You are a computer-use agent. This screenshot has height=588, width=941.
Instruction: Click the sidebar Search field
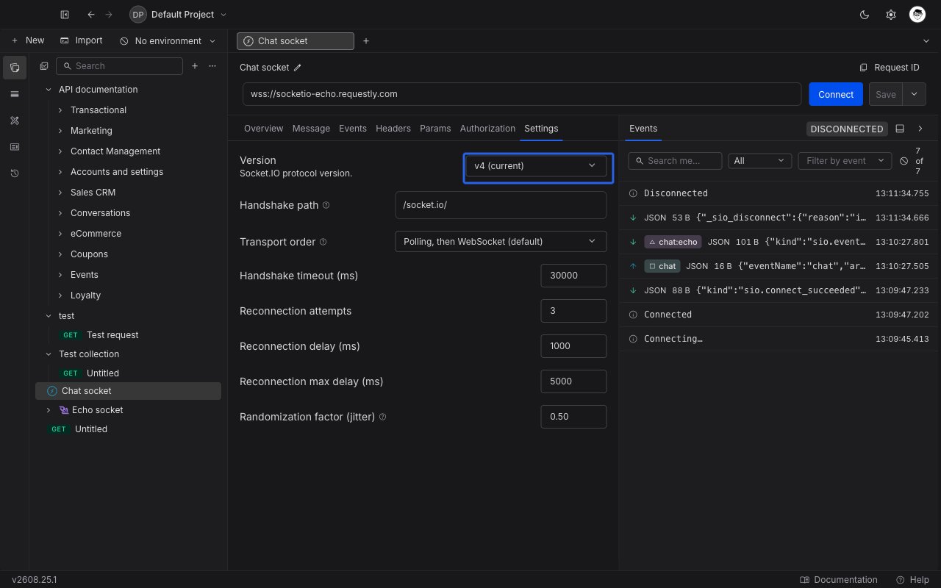point(119,66)
